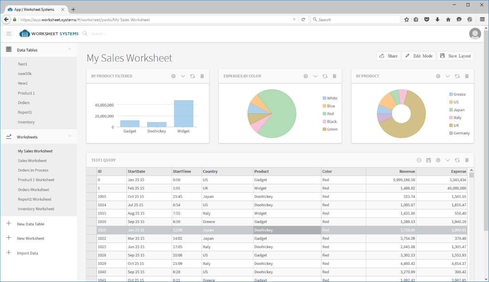Refresh the Expenses By Color chart
Image resolution: width=489 pixels, height=282 pixels.
tap(325, 76)
